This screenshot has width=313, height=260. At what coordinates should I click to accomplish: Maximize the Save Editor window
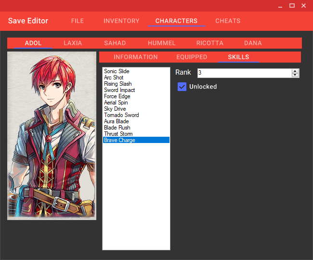point(292,6)
